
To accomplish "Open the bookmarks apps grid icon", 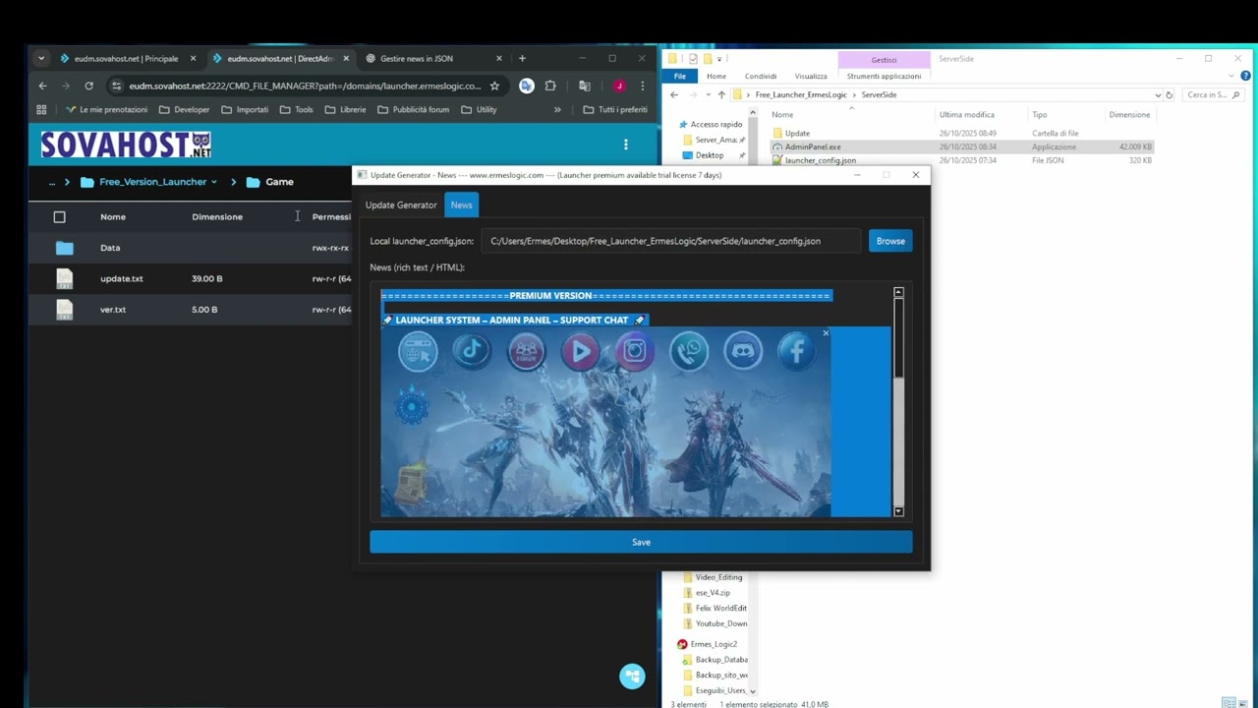I will [x=41, y=109].
